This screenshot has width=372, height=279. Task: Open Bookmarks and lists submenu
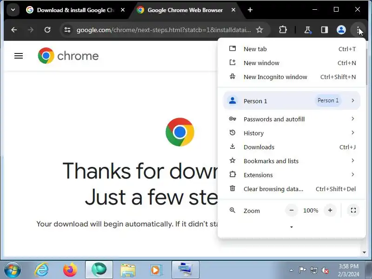tap(292, 161)
